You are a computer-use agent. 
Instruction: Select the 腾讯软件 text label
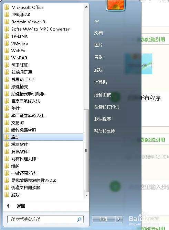(20, 151)
